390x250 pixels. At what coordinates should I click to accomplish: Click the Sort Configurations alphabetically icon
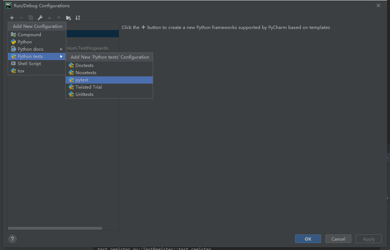(x=78, y=18)
